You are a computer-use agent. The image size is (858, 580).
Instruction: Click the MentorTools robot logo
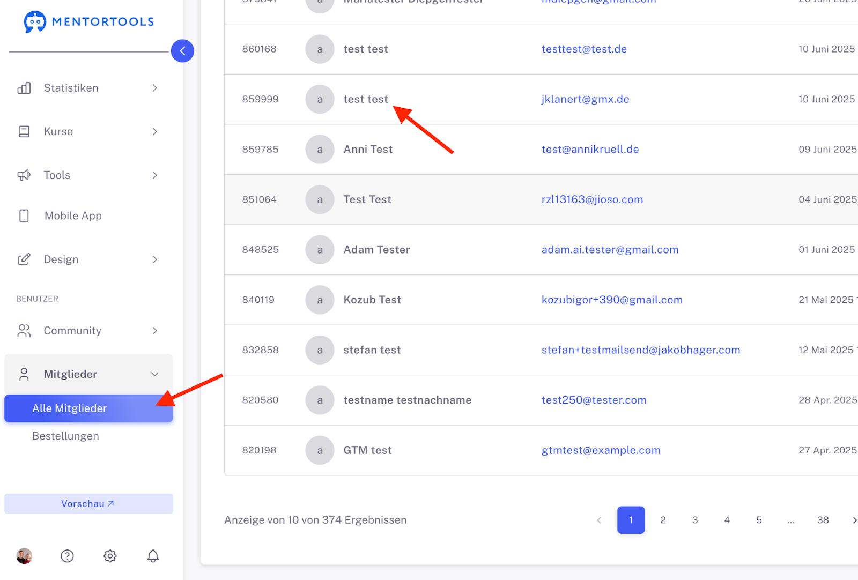[35, 22]
